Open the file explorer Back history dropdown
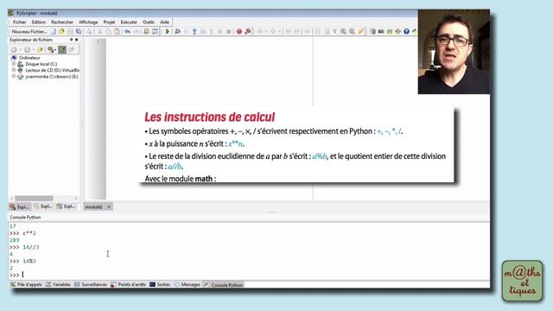This screenshot has height=311, width=553. pyautogui.click(x=20, y=50)
